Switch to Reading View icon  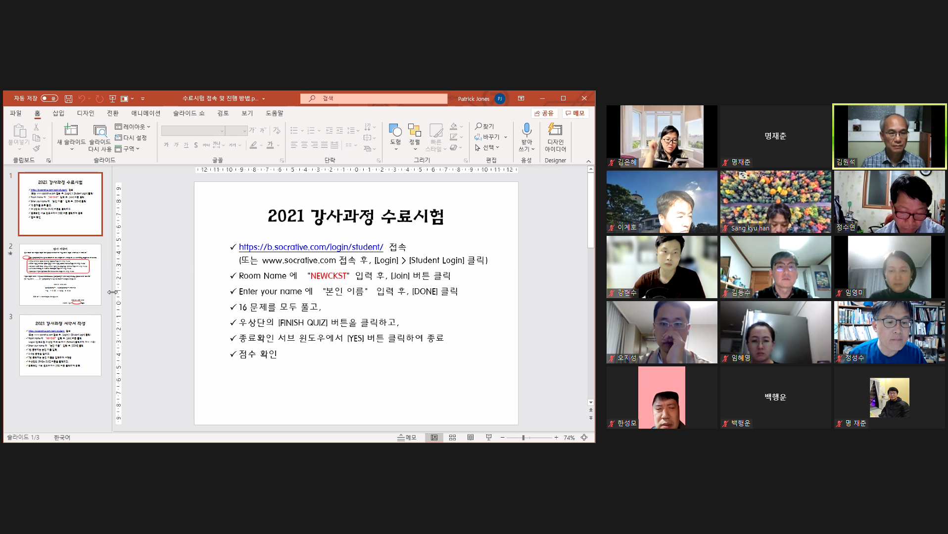click(x=471, y=438)
